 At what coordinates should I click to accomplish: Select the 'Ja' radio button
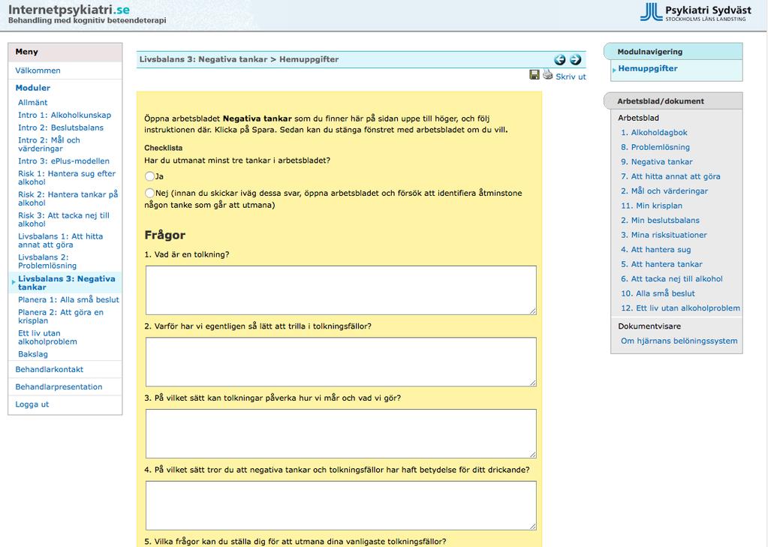[x=149, y=176]
